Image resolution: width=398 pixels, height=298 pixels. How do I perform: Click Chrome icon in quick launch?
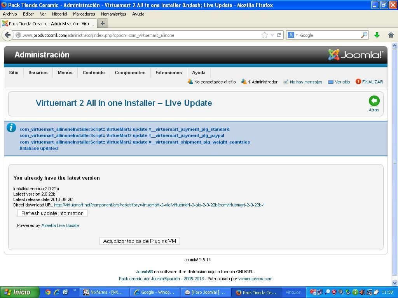coord(48,292)
